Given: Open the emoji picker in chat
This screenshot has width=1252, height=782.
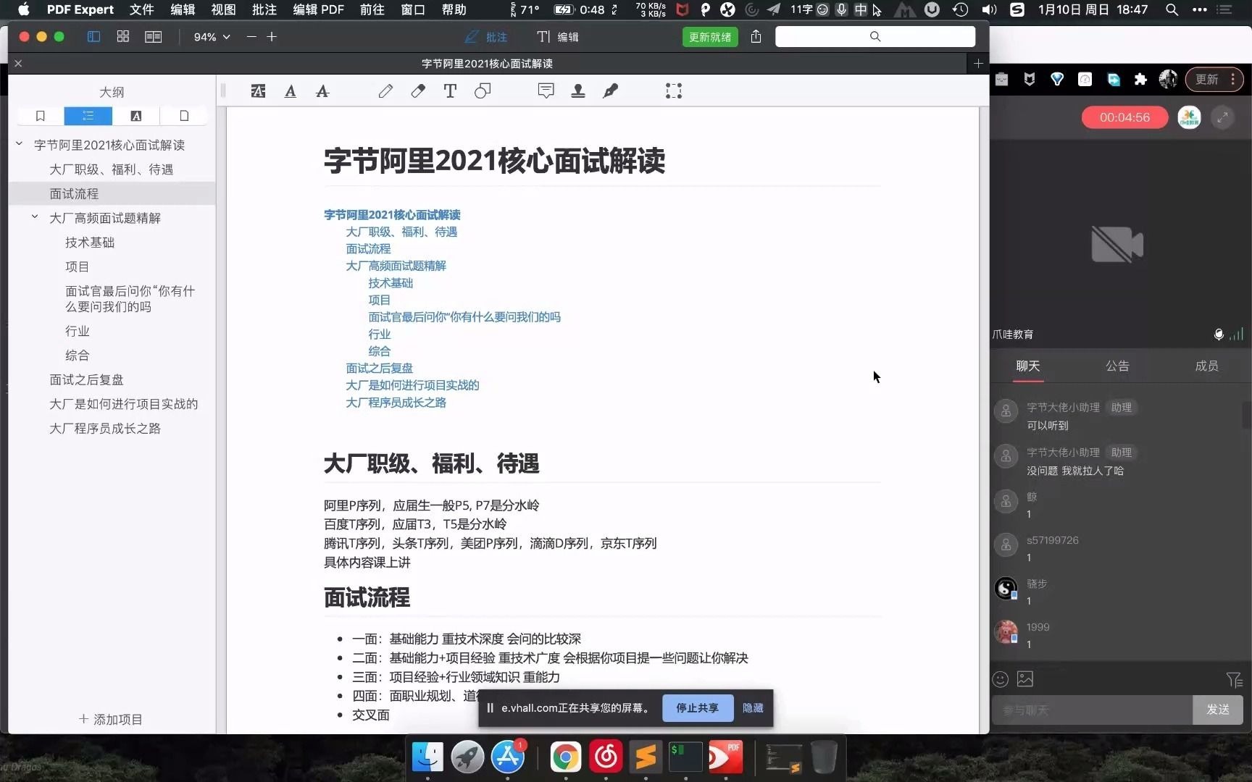Looking at the screenshot, I should pos(1001,679).
